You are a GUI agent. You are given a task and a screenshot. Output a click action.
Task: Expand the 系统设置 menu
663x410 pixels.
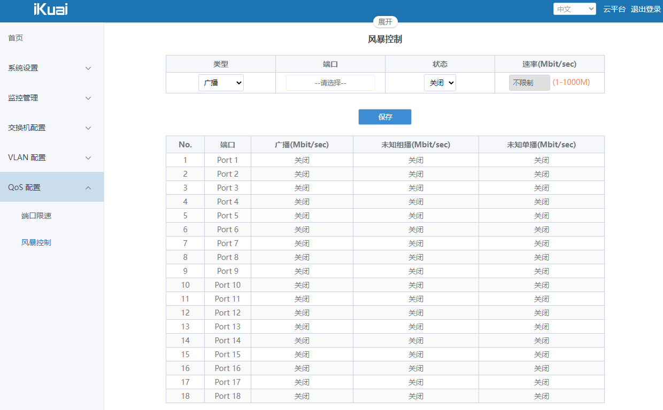[52, 68]
